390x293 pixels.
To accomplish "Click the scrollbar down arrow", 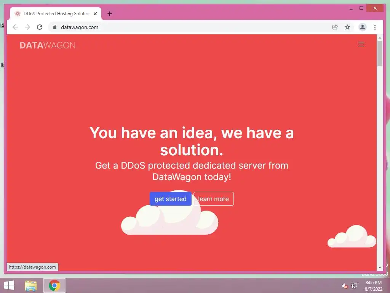I will pos(380,267).
